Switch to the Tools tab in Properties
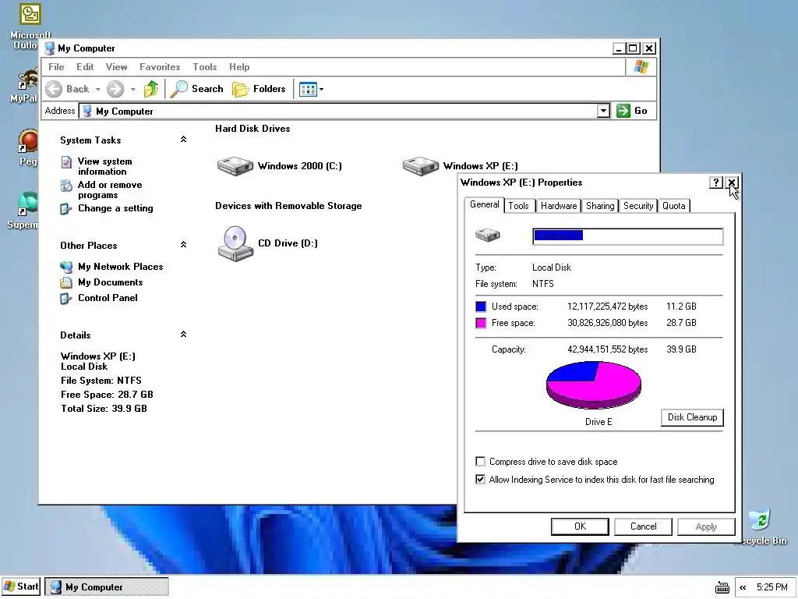 [518, 206]
